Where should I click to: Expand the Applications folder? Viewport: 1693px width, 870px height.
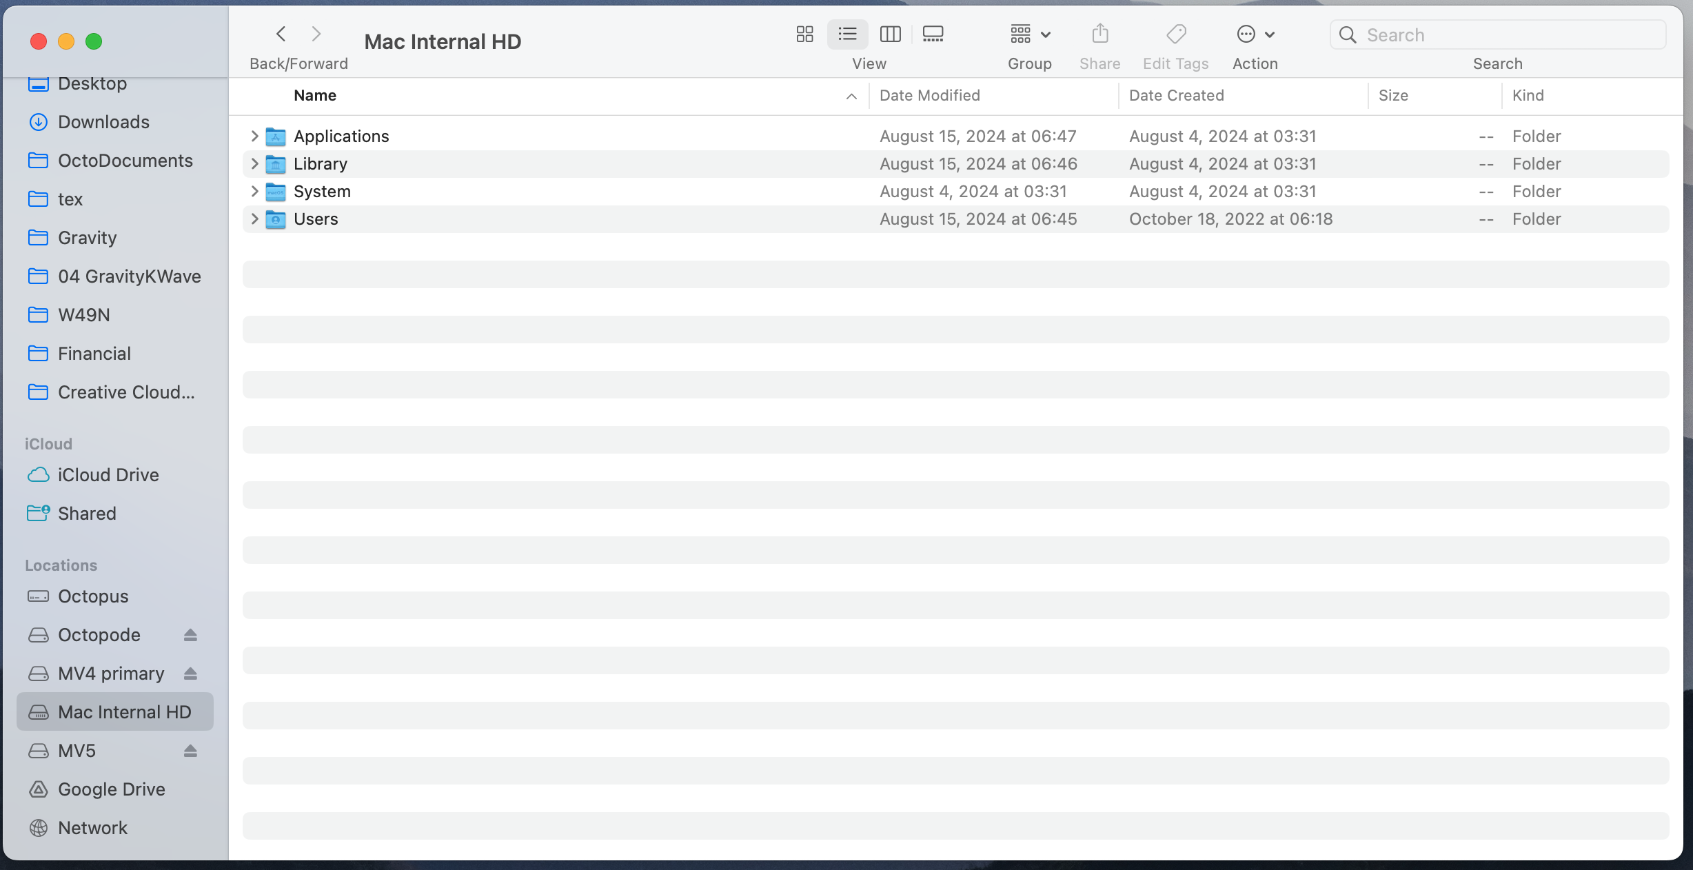tap(254, 136)
